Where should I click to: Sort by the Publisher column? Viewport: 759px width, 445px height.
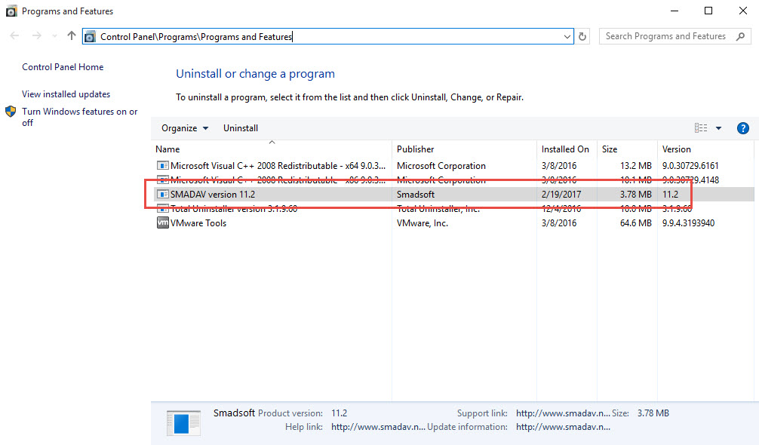(464, 149)
